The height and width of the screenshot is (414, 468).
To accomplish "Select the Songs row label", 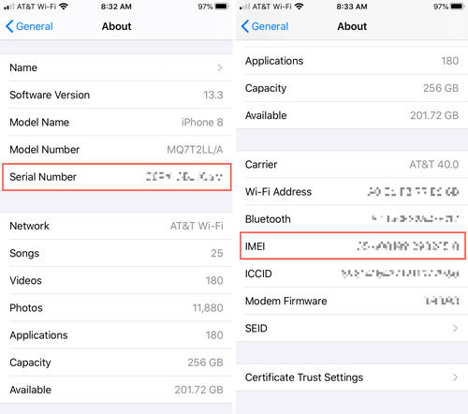I will (x=24, y=253).
